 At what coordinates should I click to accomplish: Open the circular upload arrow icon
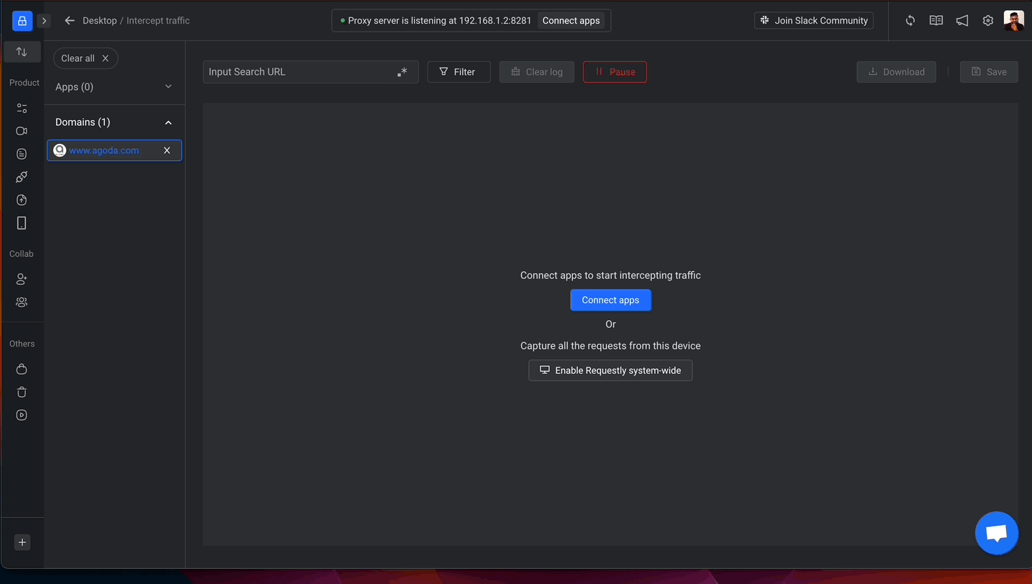(x=22, y=200)
